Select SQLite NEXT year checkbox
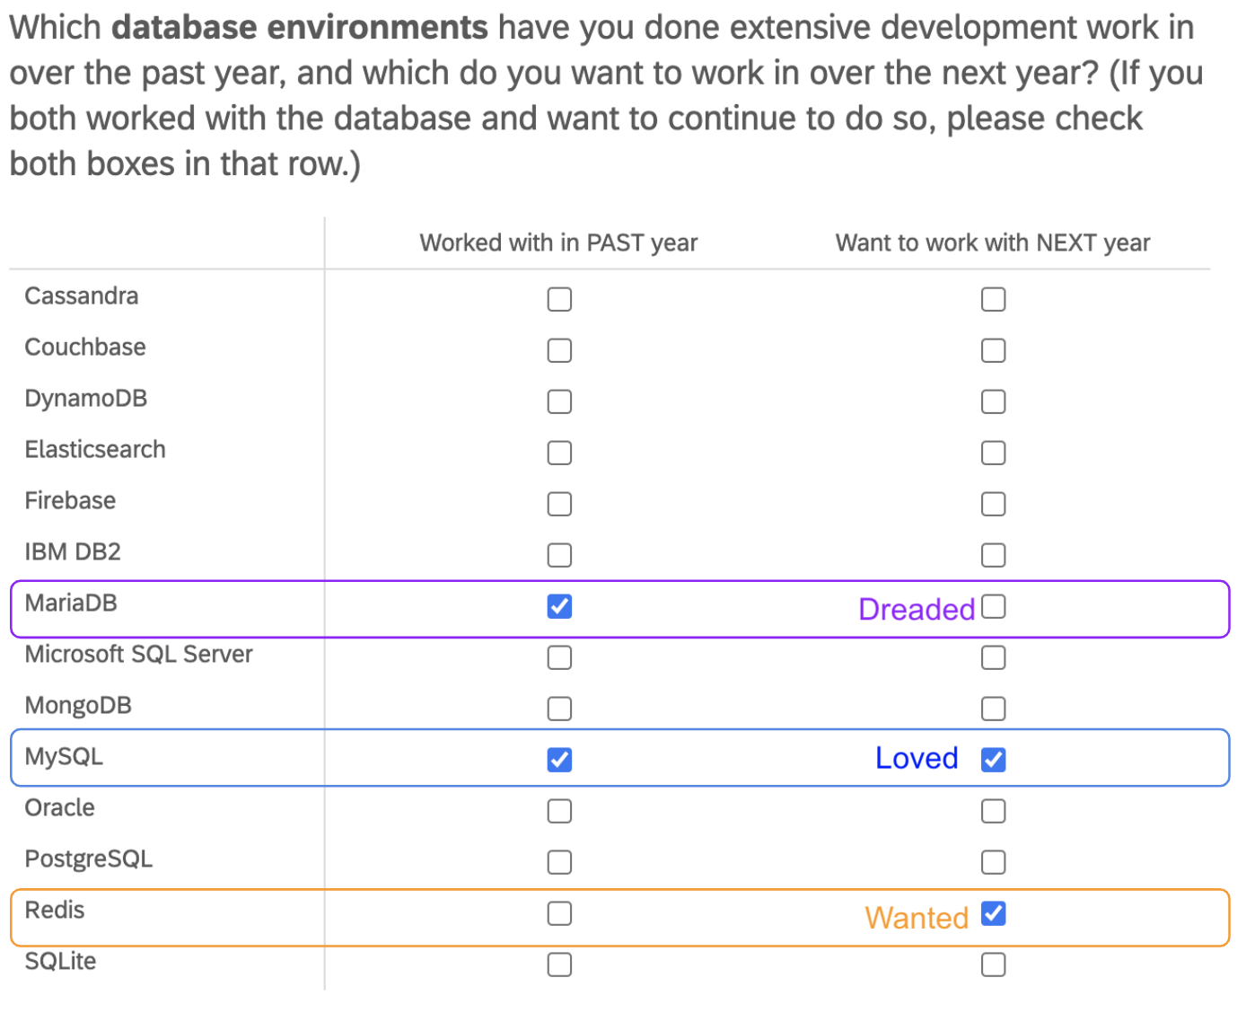The image size is (1246, 1013). [x=993, y=965]
